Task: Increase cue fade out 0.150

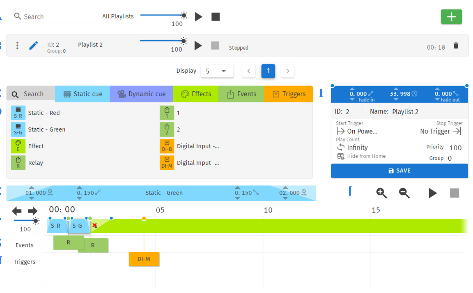Action: point(237,187)
